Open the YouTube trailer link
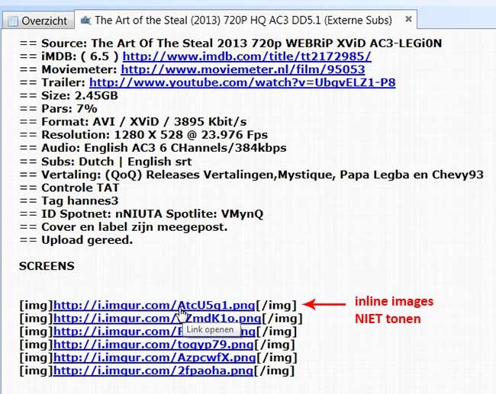The width and height of the screenshot is (496, 394). click(243, 82)
